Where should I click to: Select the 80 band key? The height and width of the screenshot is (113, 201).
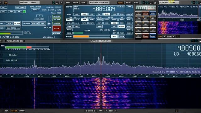(138, 24)
